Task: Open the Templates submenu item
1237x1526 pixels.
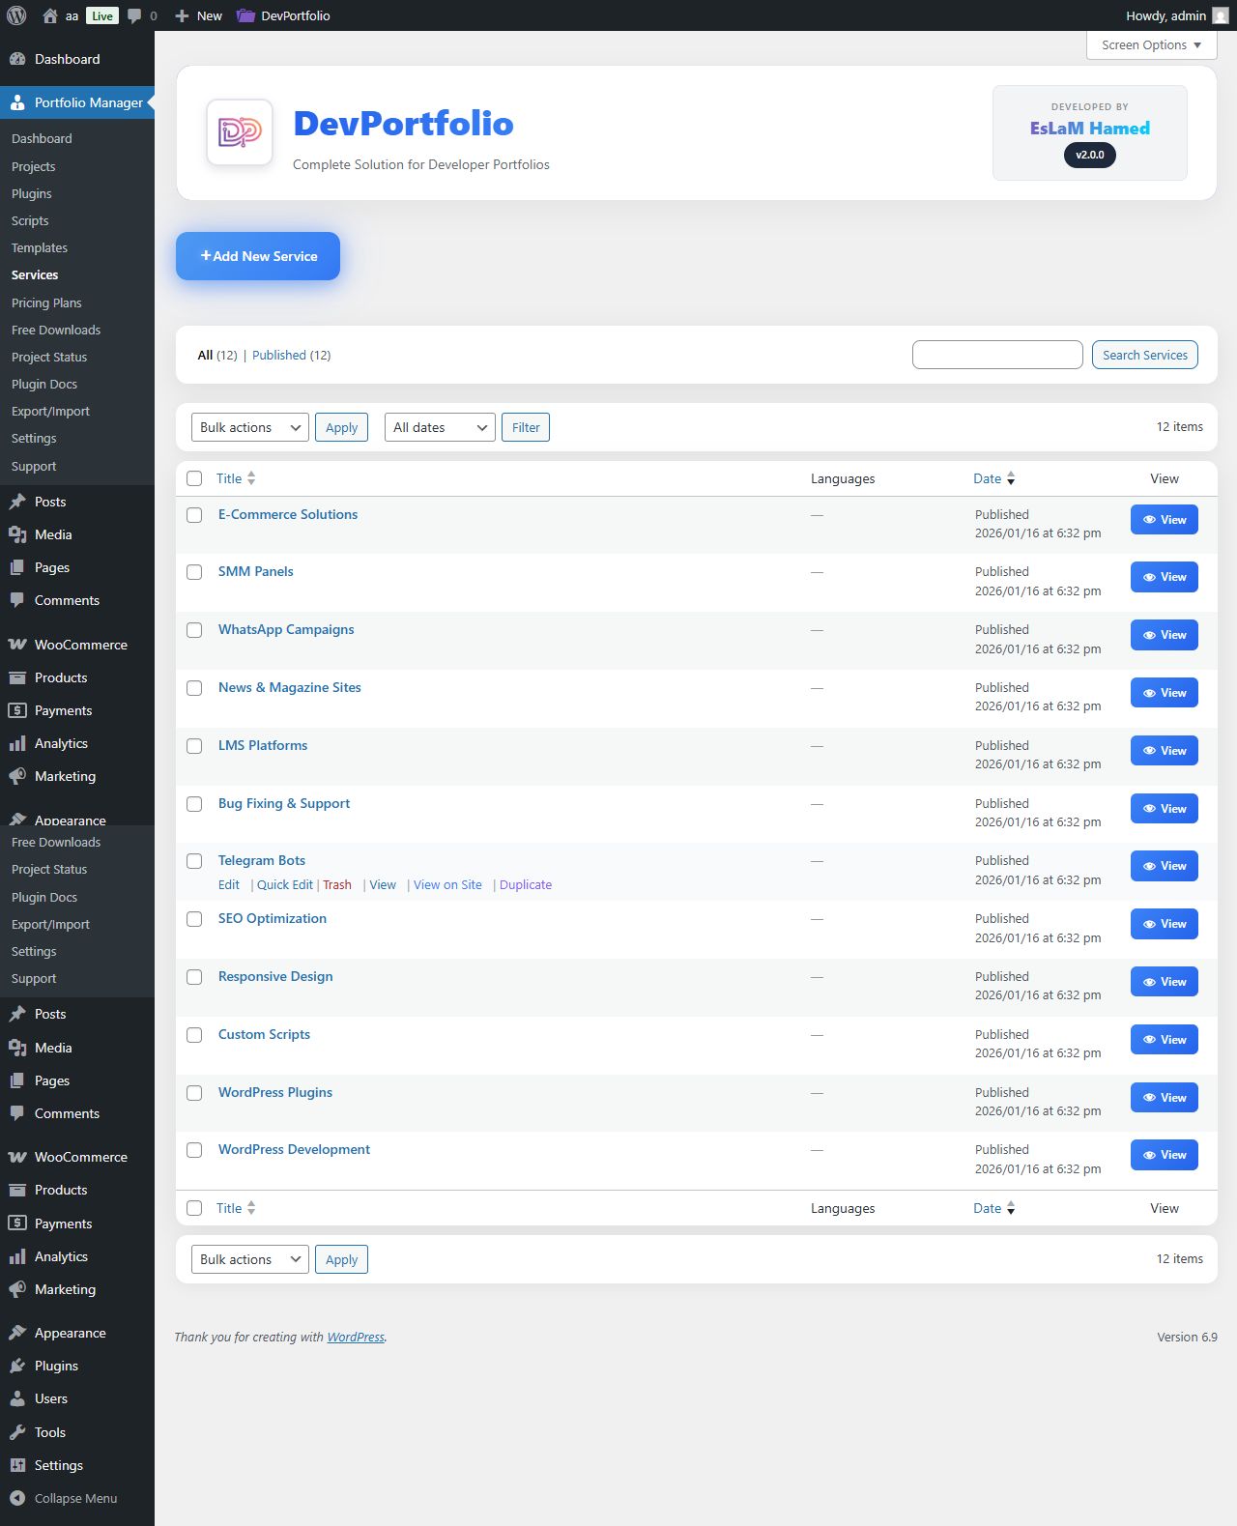Action: [40, 248]
